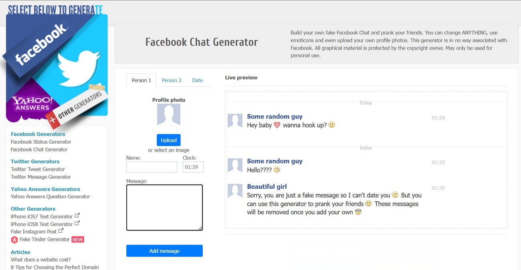Open the Fake Tinder Generator link

point(44,239)
